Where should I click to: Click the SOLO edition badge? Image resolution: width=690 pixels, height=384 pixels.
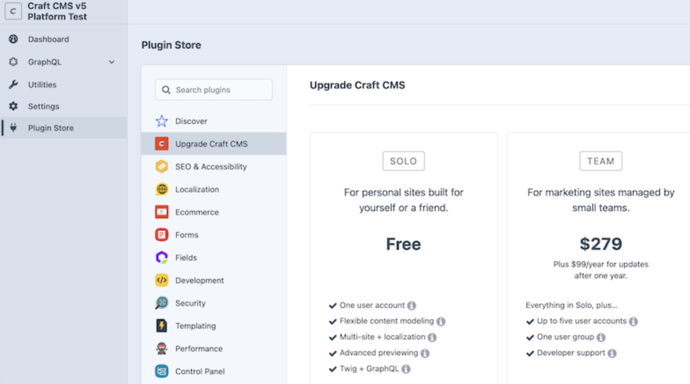(404, 161)
